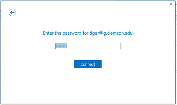The width and height of the screenshot is (177, 105).
Task: Click the word 'password' in the prompt
Action: [72, 33]
